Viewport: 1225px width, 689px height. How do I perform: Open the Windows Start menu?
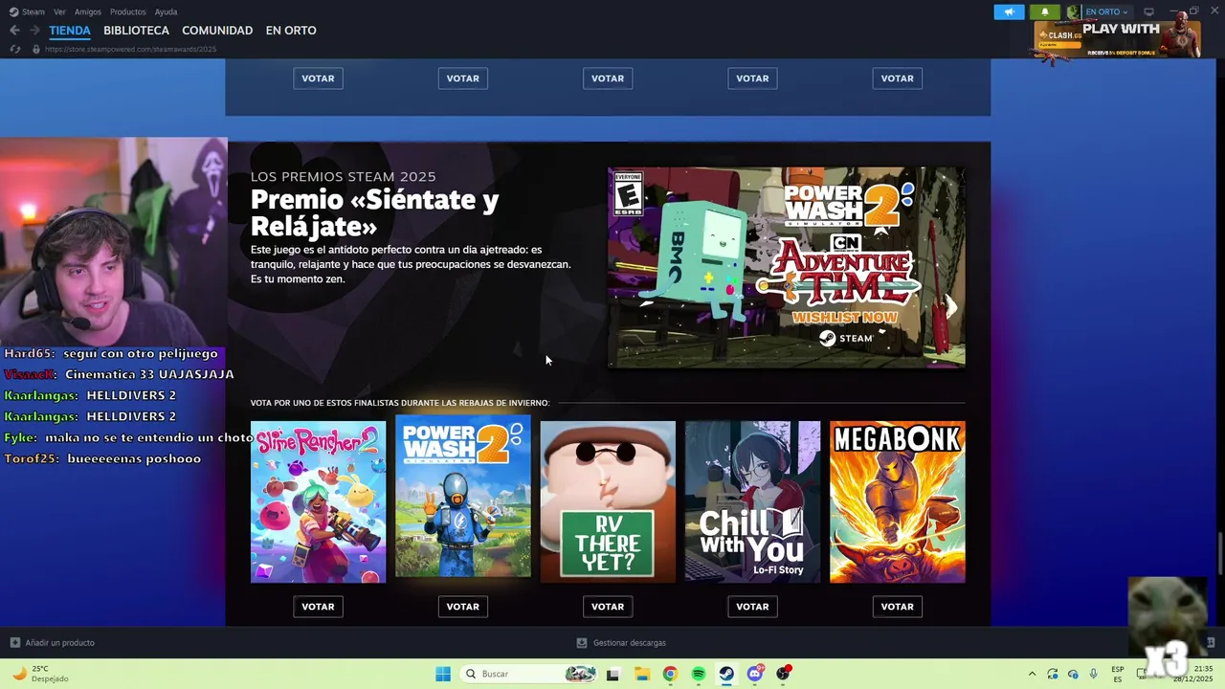[x=442, y=674]
